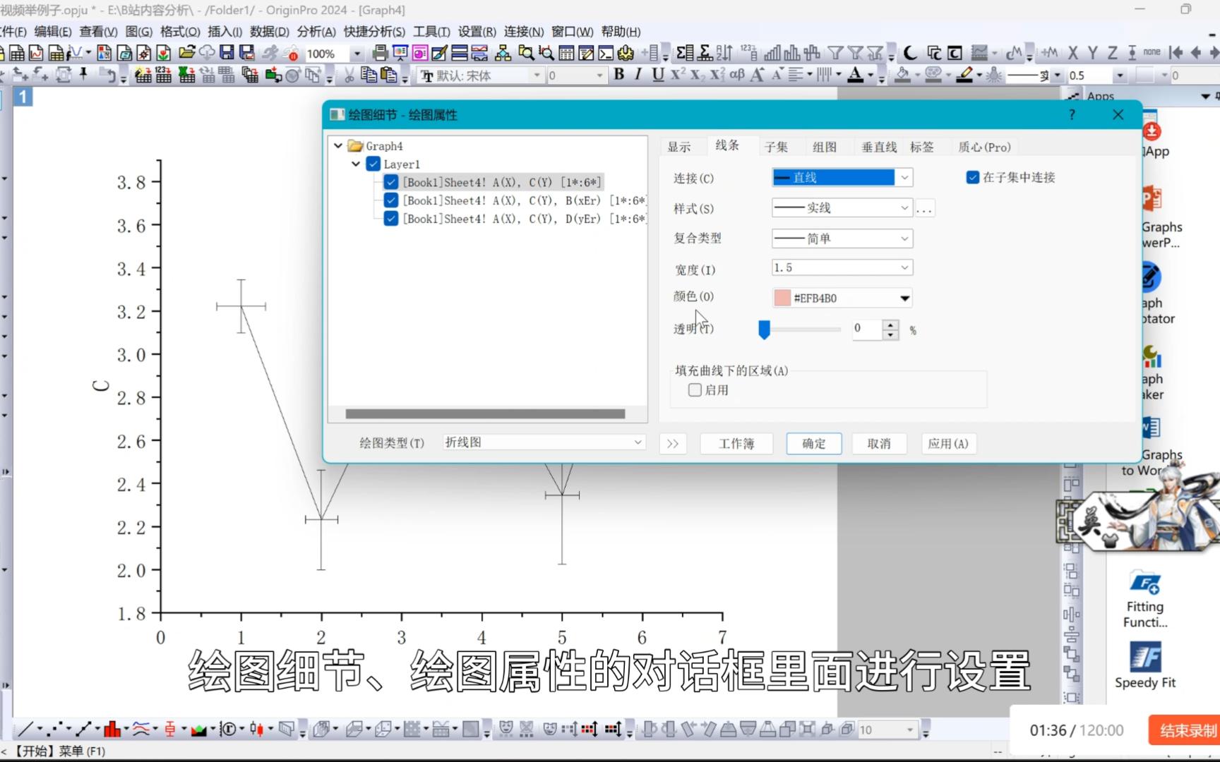The height and width of the screenshot is (762, 1220).
Task: Open the 颜色 color picker
Action: click(904, 298)
